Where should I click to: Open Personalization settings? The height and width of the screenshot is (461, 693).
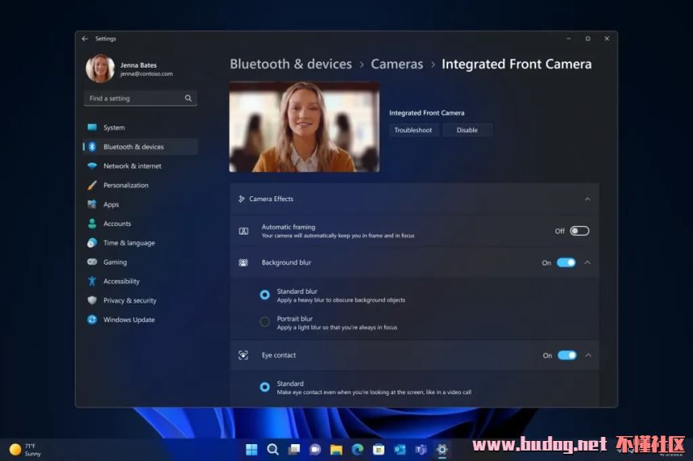pos(140,185)
